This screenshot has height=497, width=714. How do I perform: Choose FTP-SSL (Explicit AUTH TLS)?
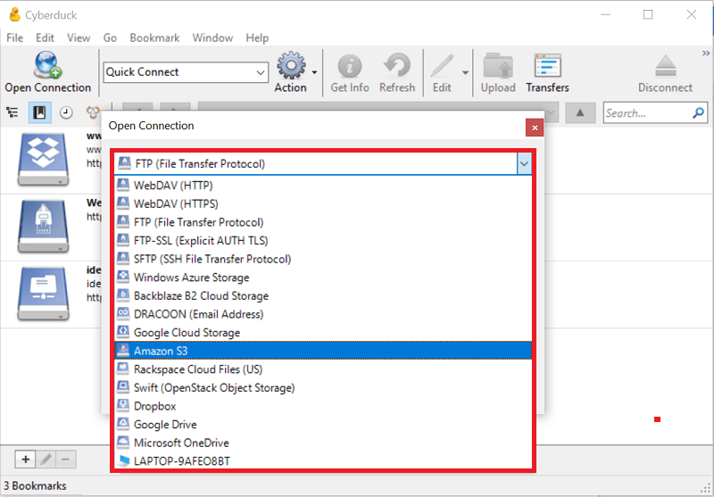pos(323,240)
